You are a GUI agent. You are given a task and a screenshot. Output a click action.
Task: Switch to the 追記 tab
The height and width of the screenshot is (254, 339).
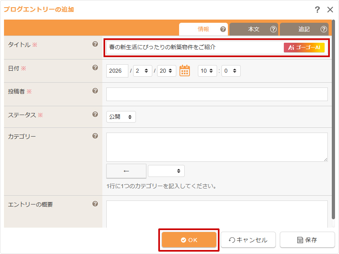[x=304, y=29]
